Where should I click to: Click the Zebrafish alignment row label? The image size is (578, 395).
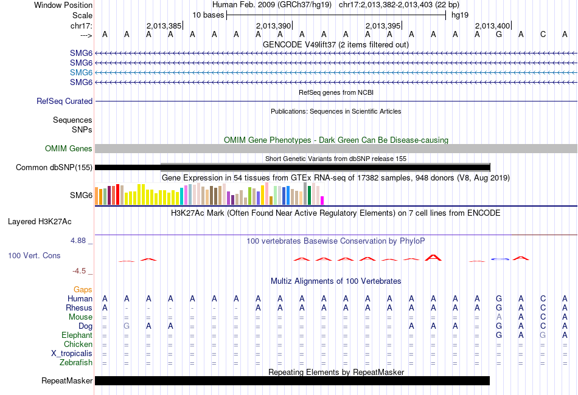(x=76, y=363)
